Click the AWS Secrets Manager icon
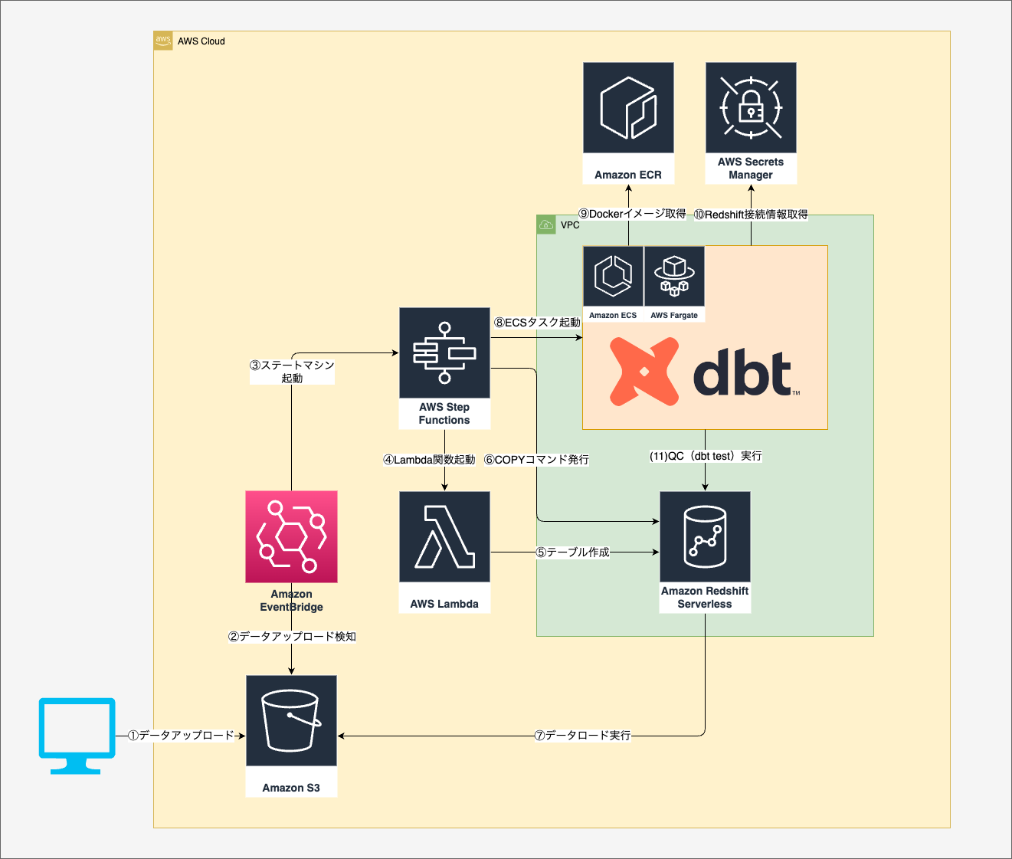Screen dimensions: 1012x859 coord(751,108)
